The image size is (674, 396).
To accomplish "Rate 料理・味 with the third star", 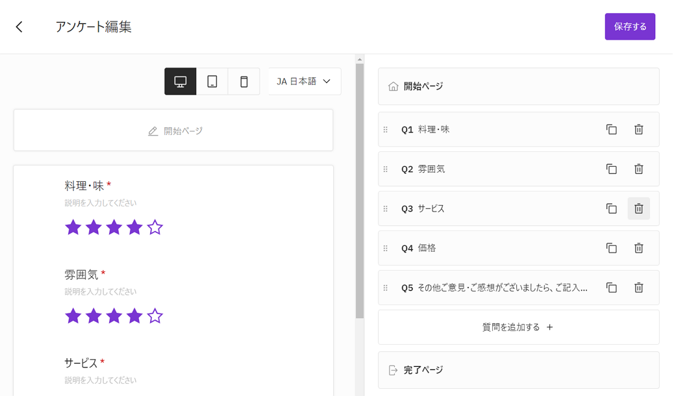I will pos(114,227).
